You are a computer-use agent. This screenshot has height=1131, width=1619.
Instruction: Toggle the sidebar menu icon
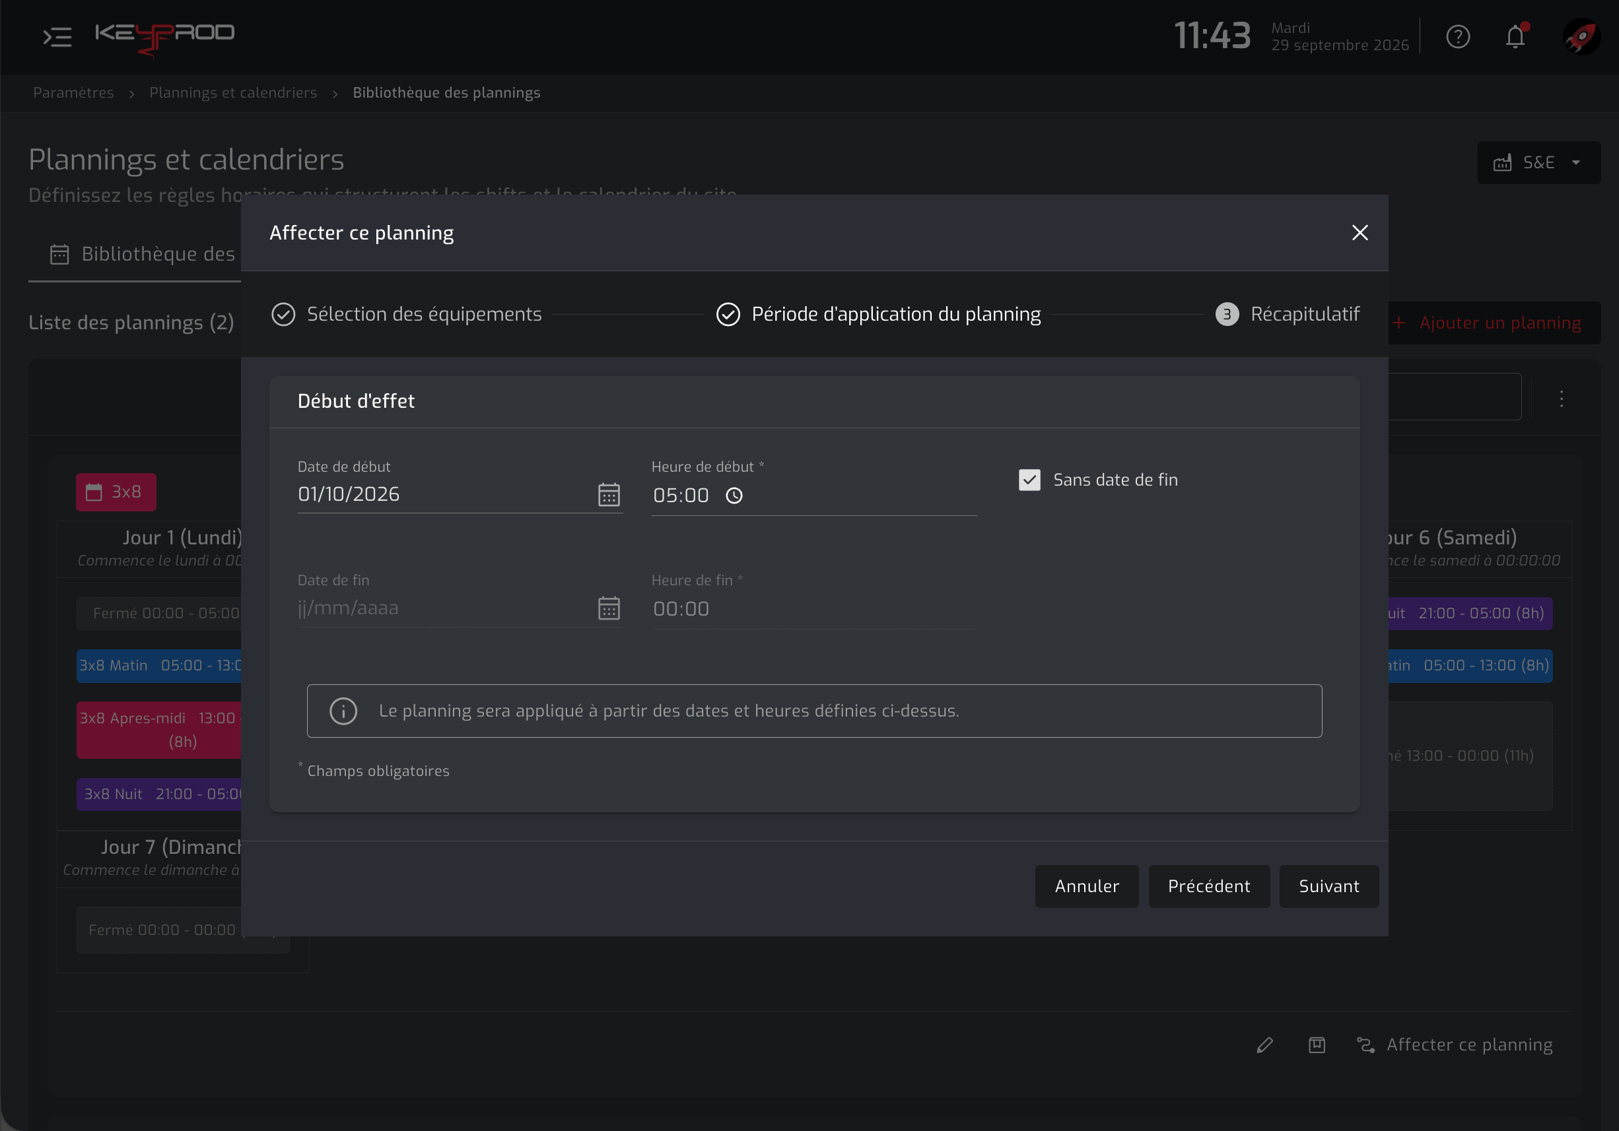57,37
